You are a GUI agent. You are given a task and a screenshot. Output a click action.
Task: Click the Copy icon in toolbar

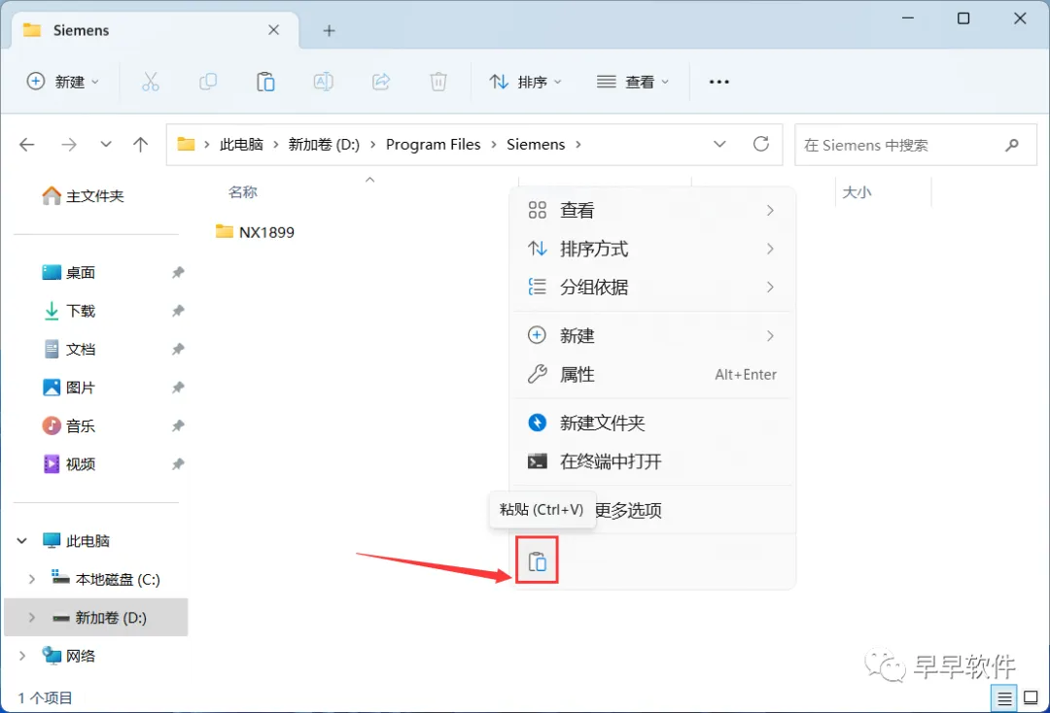(x=208, y=82)
